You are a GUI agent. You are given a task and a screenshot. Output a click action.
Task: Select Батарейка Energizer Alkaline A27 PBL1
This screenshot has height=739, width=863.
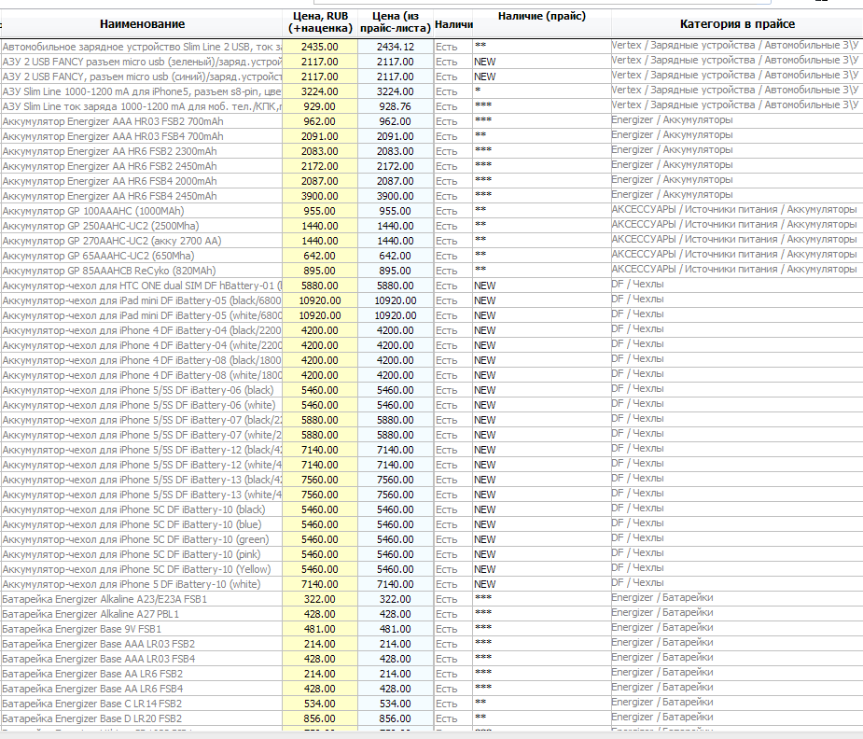(142, 614)
